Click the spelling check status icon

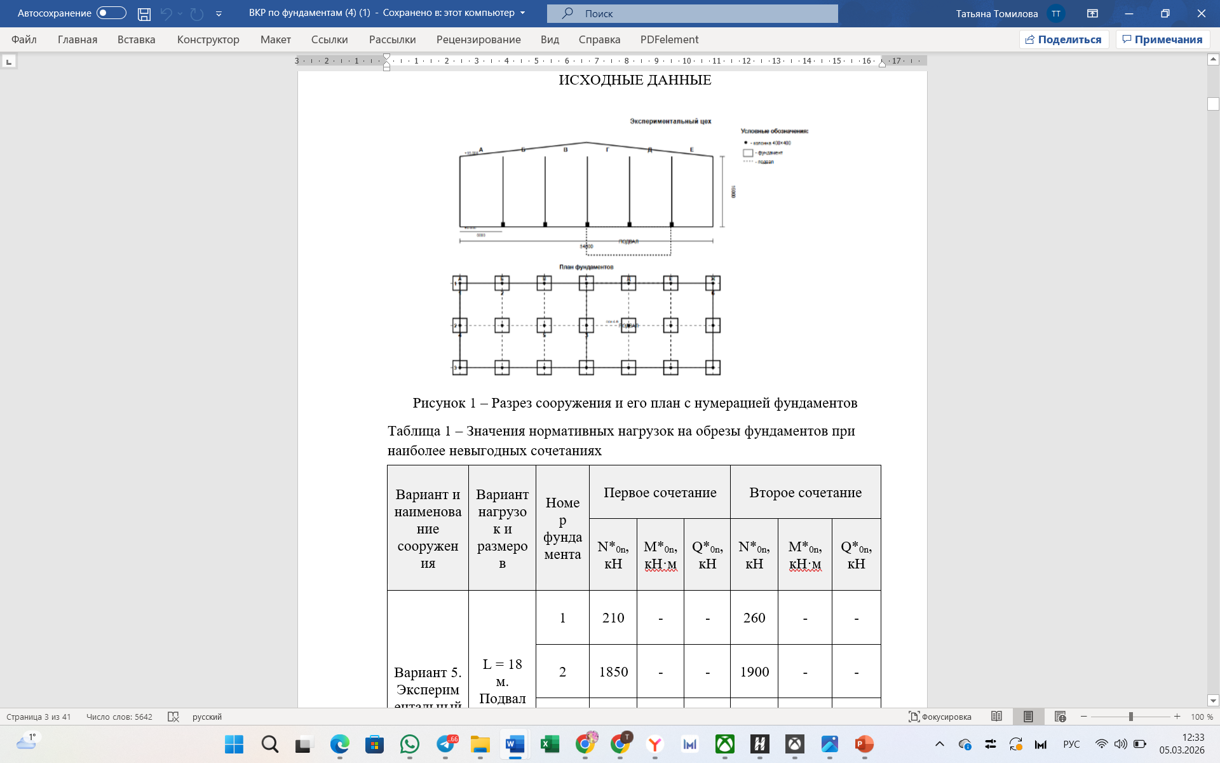173,717
